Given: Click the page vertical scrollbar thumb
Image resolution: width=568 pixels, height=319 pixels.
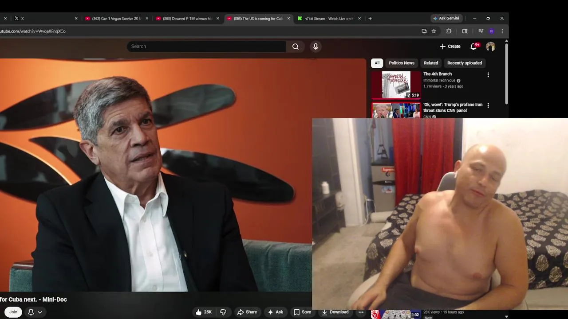Looking at the screenshot, I should pyautogui.click(x=506, y=74).
